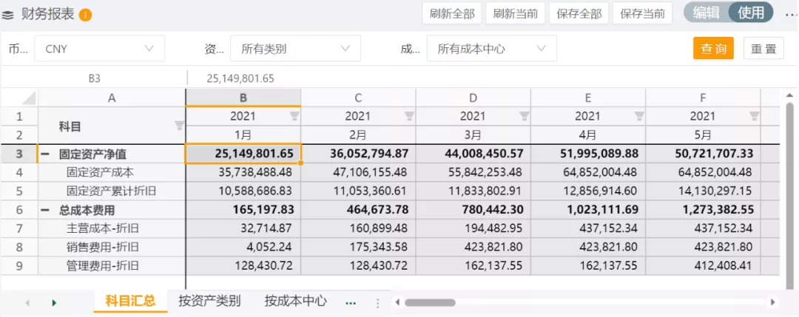This screenshot has width=799, height=317.
Task: Click the filter icon in column B header
Action: pos(294,116)
